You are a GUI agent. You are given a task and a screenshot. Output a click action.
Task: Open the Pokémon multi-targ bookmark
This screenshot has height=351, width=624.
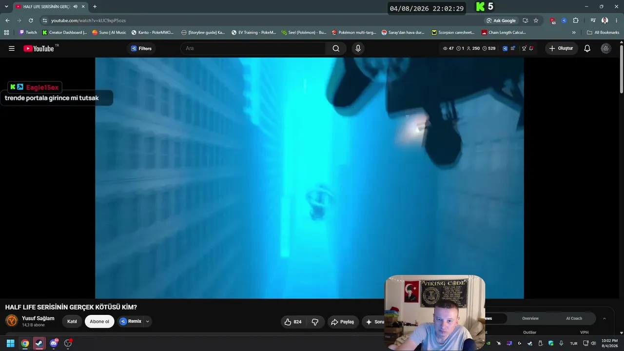click(353, 33)
